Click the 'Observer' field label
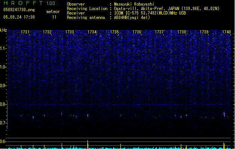The width and height of the screenshot is (235, 149). [76, 4]
